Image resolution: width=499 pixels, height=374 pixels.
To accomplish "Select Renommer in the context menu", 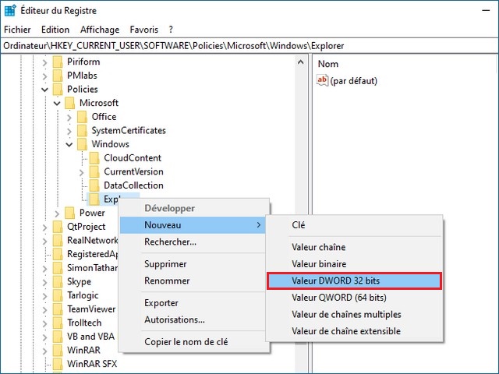I will pyautogui.click(x=167, y=280).
